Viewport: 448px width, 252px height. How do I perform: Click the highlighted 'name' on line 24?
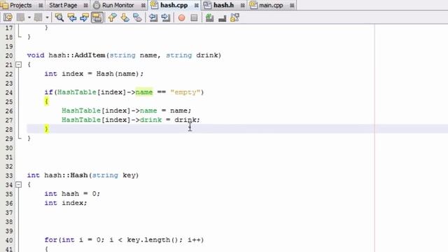pyautogui.click(x=144, y=92)
